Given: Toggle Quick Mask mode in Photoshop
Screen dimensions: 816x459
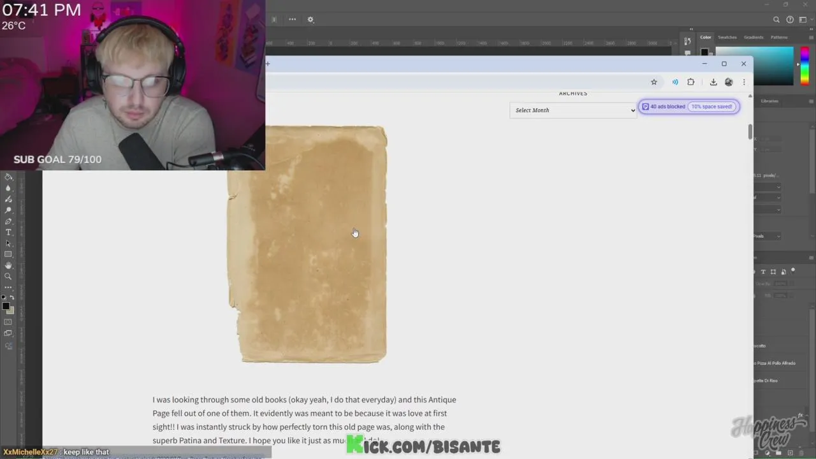Looking at the screenshot, I should pyautogui.click(x=8, y=322).
